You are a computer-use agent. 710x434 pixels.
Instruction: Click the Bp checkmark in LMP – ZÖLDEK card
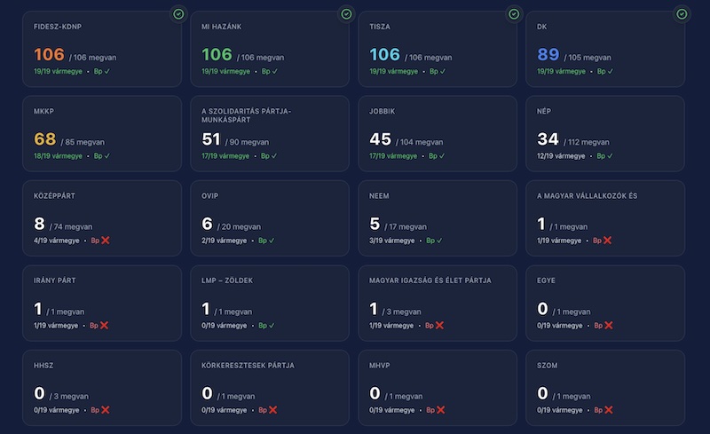click(273, 326)
